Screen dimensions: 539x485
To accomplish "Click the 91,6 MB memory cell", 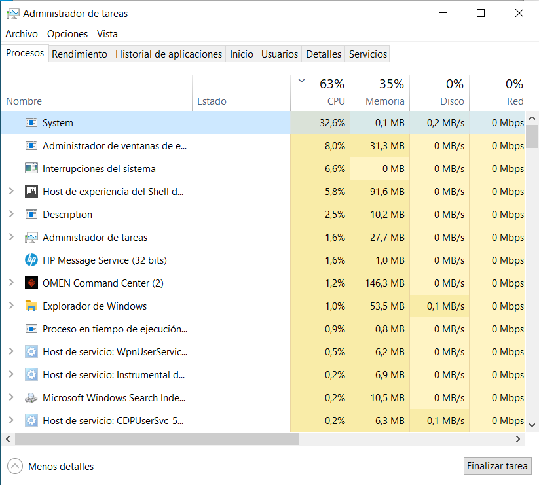I will click(380, 191).
